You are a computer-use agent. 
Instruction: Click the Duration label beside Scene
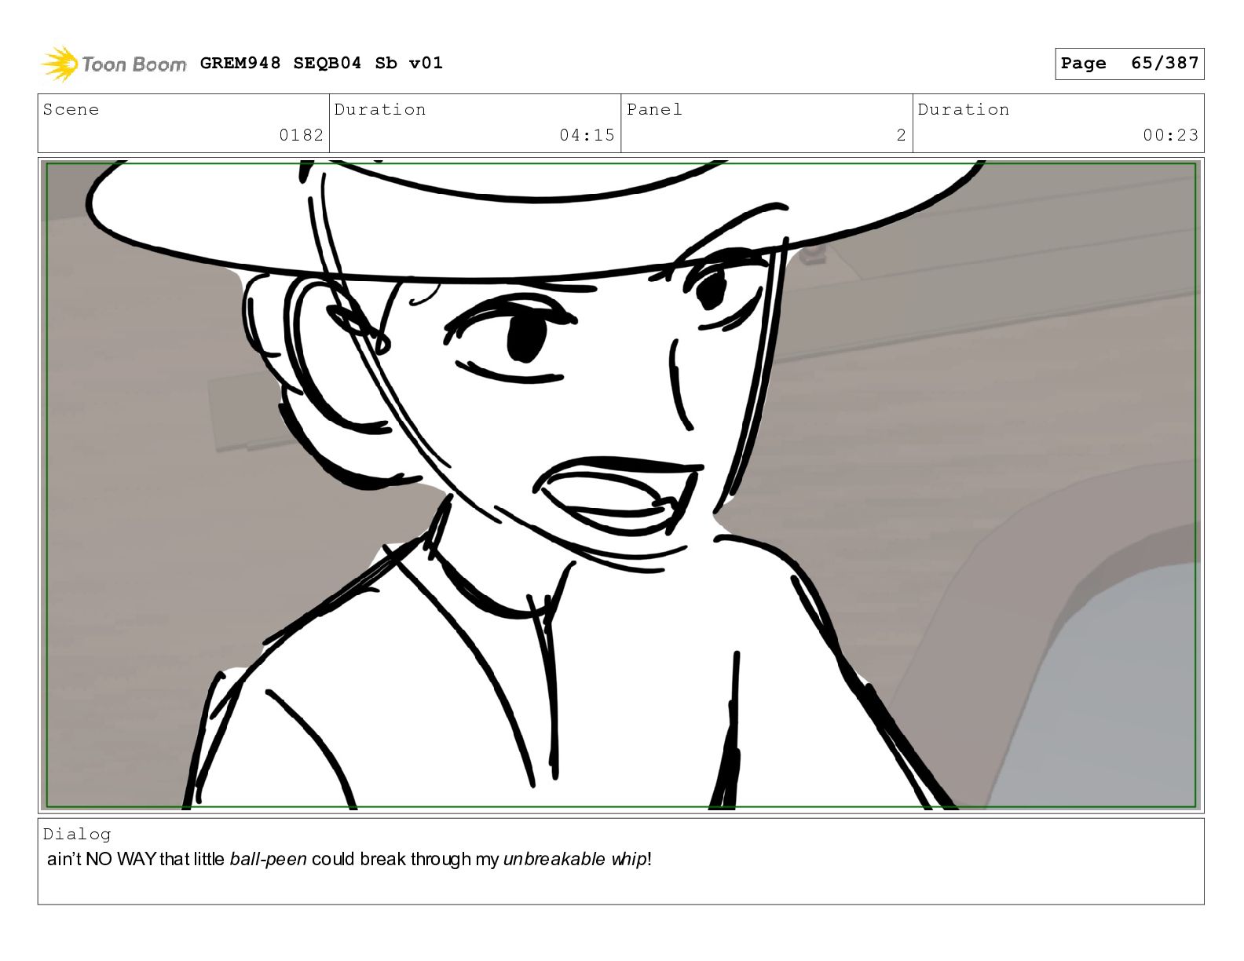click(x=380, y=109)
